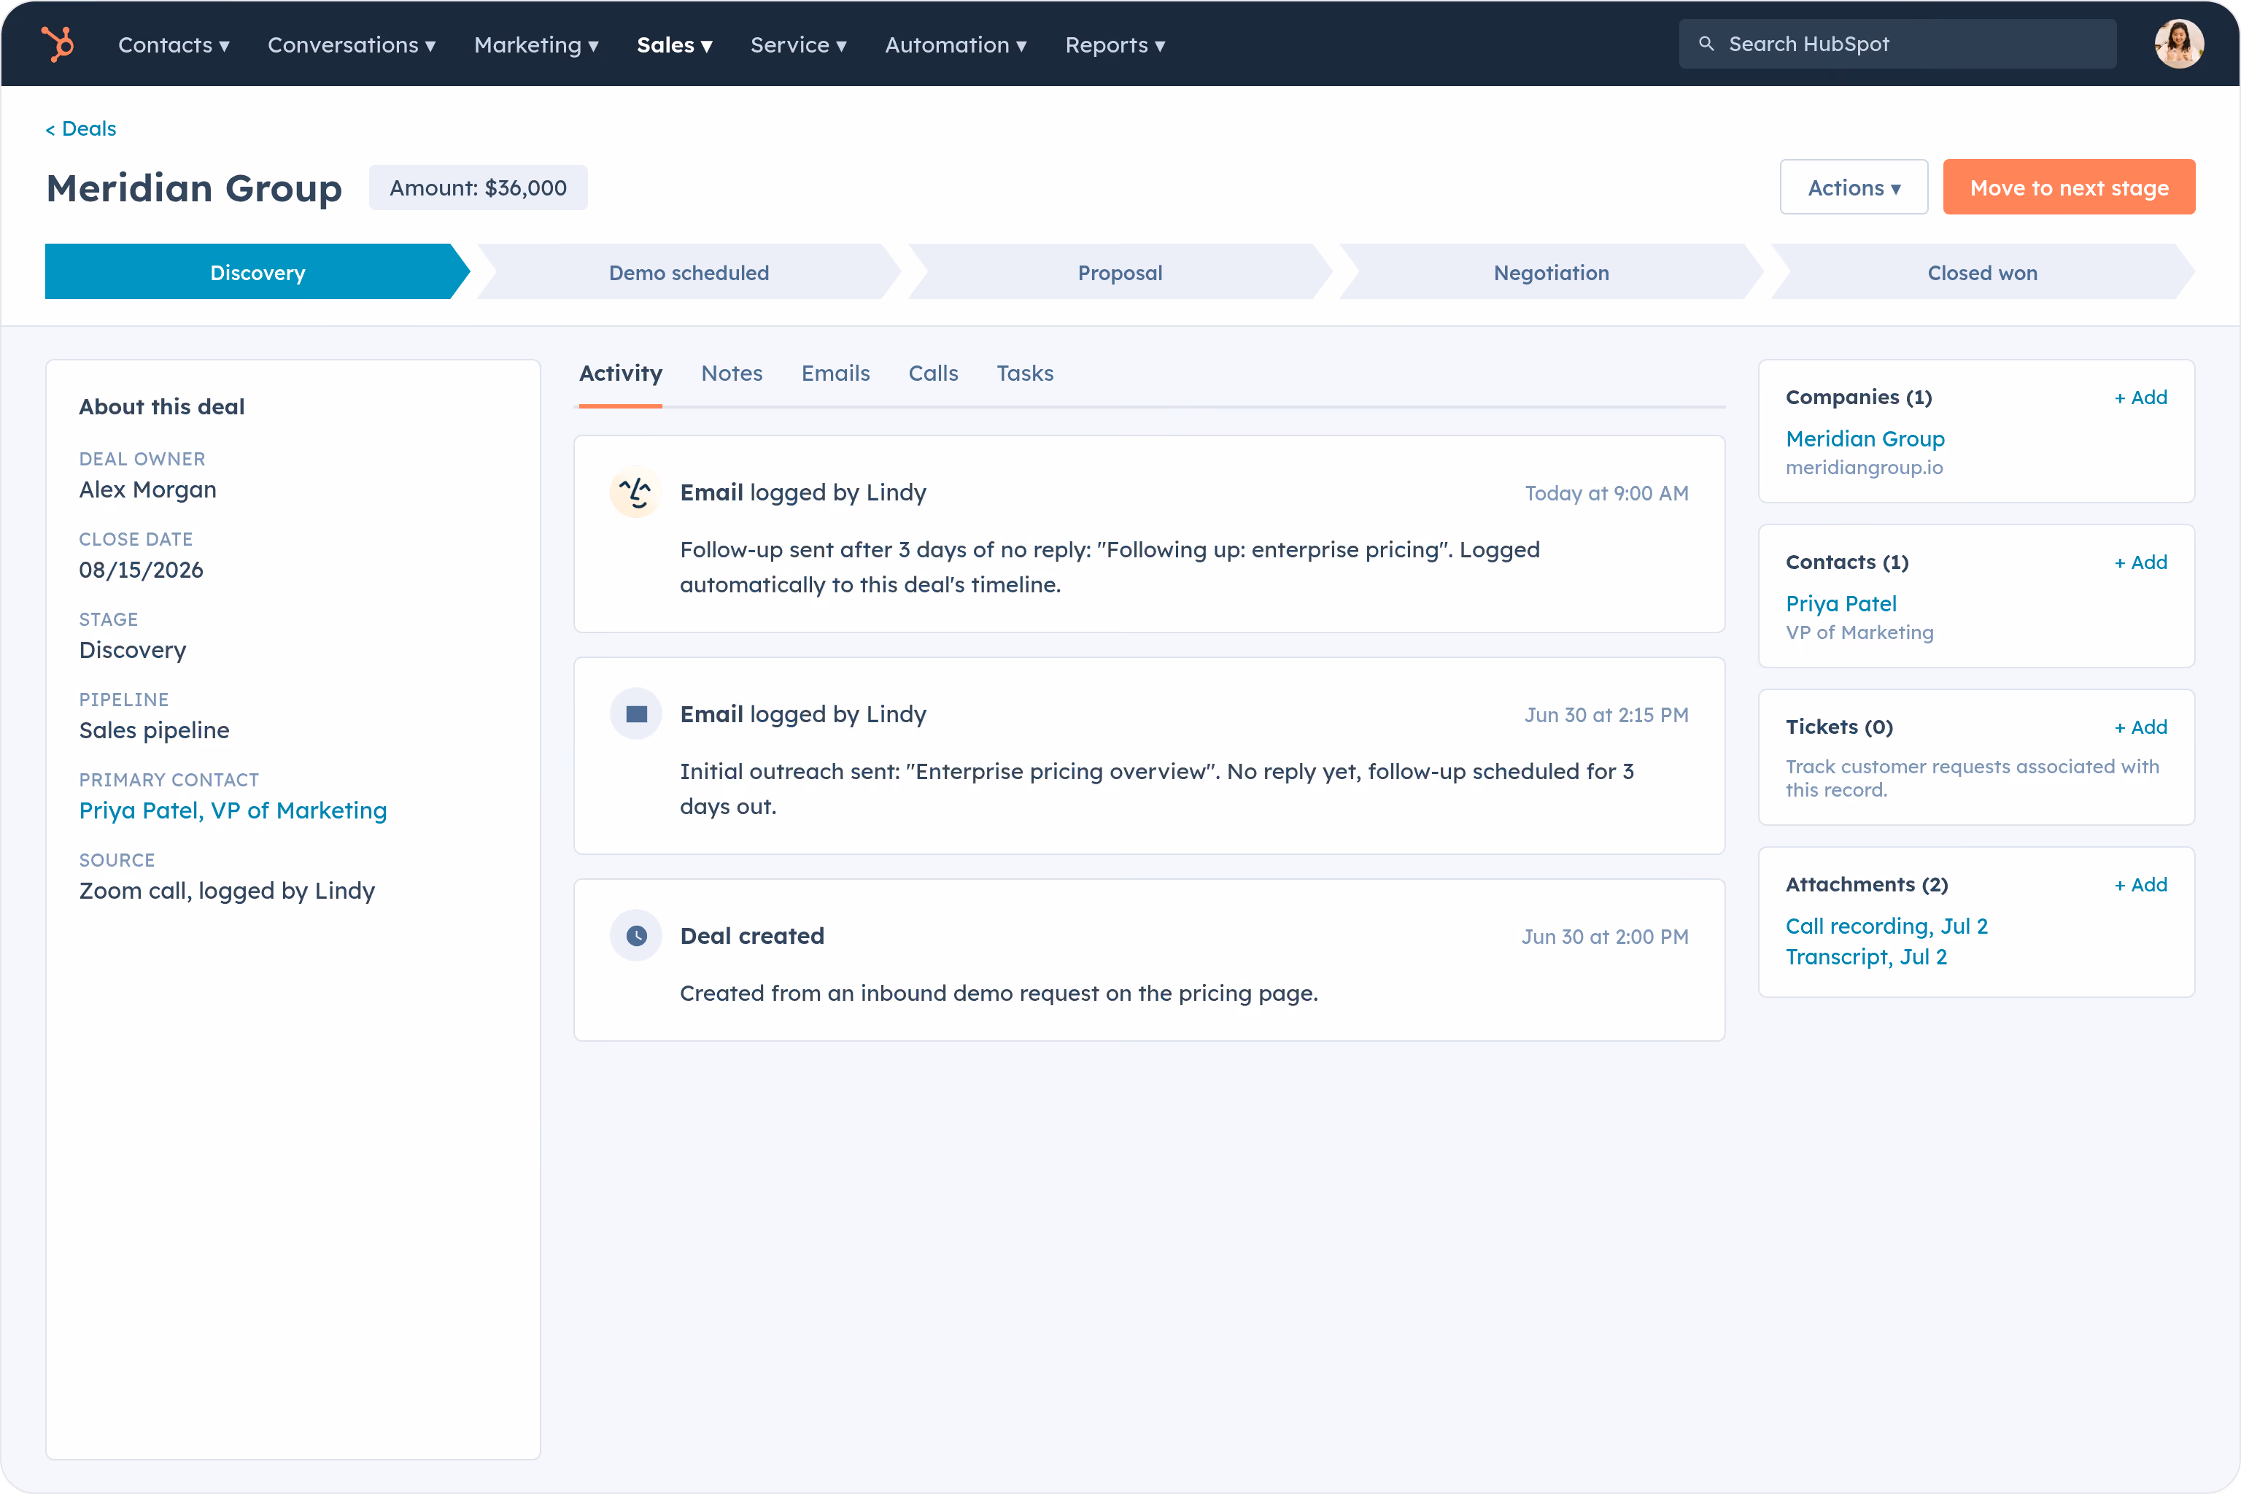Open the Actions dropdown button
This screenshot has width=2241, height=1494.
1853,187
